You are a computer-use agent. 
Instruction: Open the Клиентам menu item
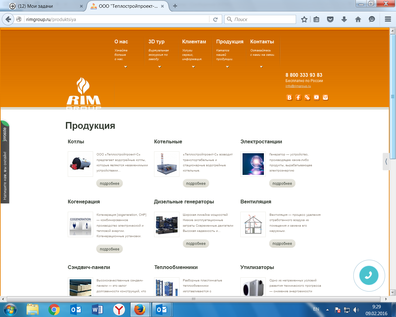coord(194,41)
